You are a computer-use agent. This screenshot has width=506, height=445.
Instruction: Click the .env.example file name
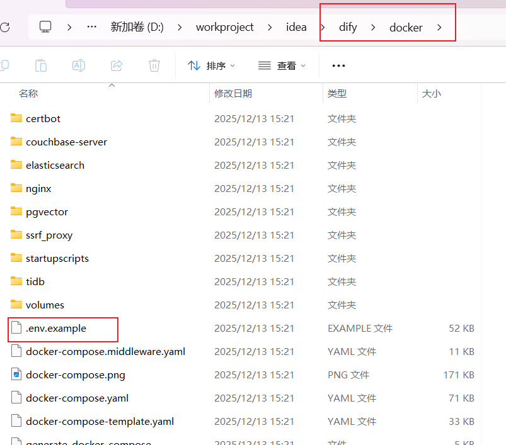56,329
